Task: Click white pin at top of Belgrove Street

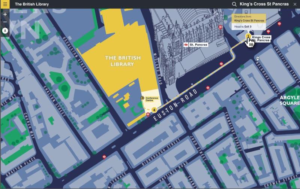Action: (x=258, y=58)
